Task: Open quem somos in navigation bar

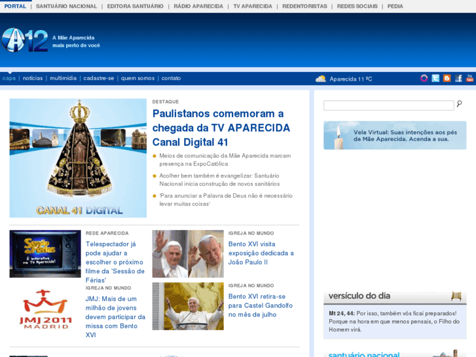Action: pos(137,78)
